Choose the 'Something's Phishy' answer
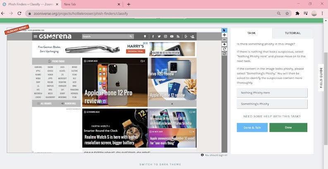This screenshot has height=169, width=328. (272, 104)
